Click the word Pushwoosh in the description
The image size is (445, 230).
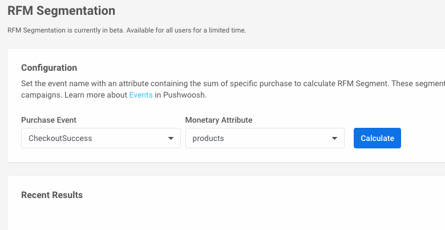(x=186, y=95)
